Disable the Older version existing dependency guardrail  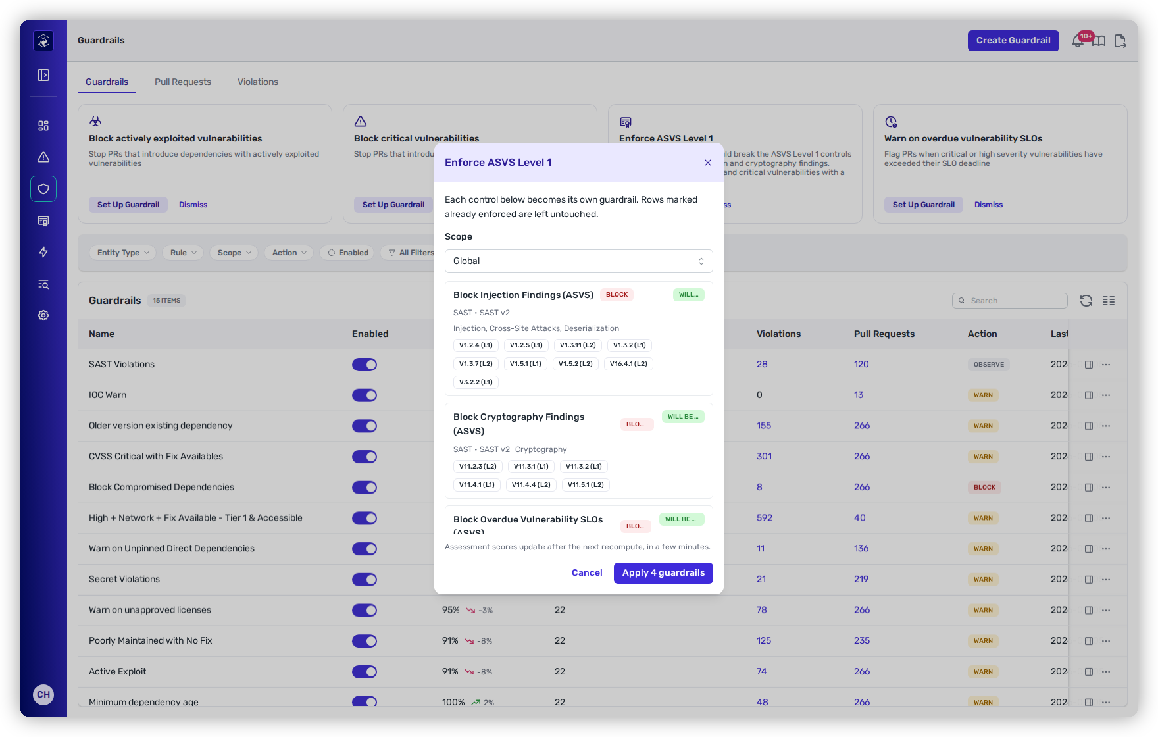pyautogui.click(x=365, y=426)
